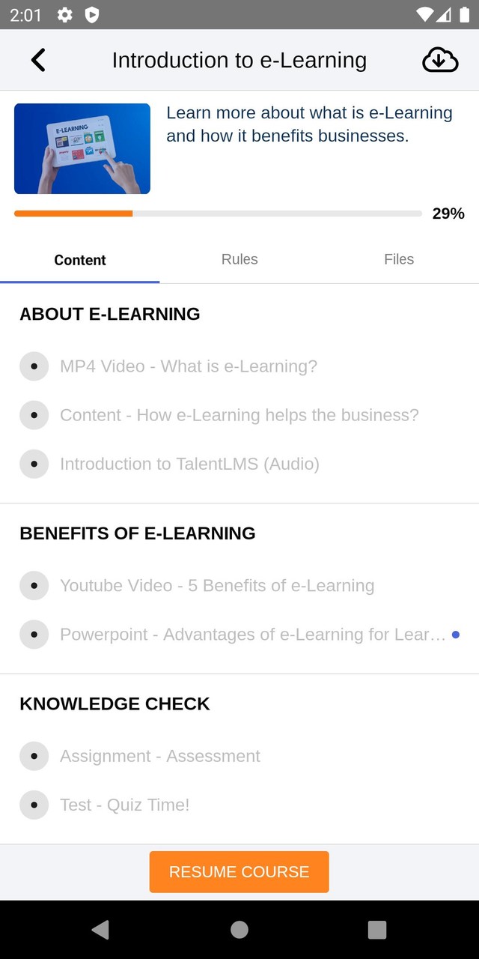Click the orange course progress bar
This screenshot has width=479, height=959.
[73, 214]
